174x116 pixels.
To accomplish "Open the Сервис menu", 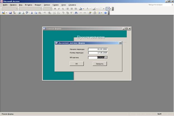I will pyautogui.click(x=55, y=5).
